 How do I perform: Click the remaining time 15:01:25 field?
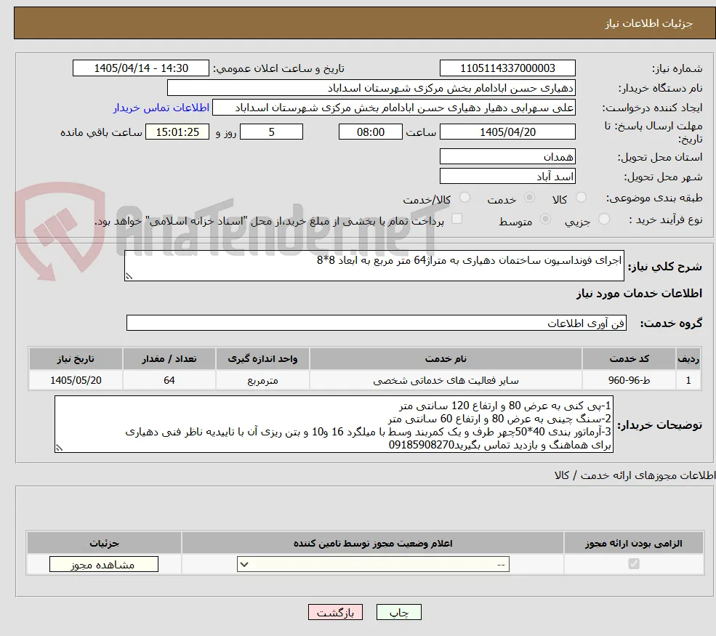(177, 132)
